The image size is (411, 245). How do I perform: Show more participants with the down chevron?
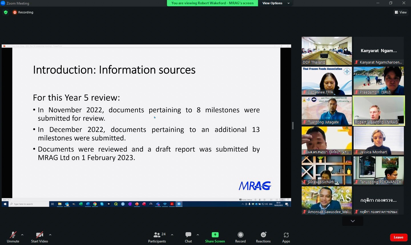(353, 221)
